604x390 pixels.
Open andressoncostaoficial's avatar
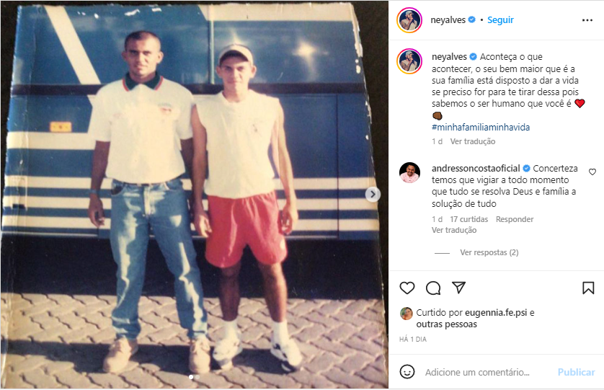(409, 172)
